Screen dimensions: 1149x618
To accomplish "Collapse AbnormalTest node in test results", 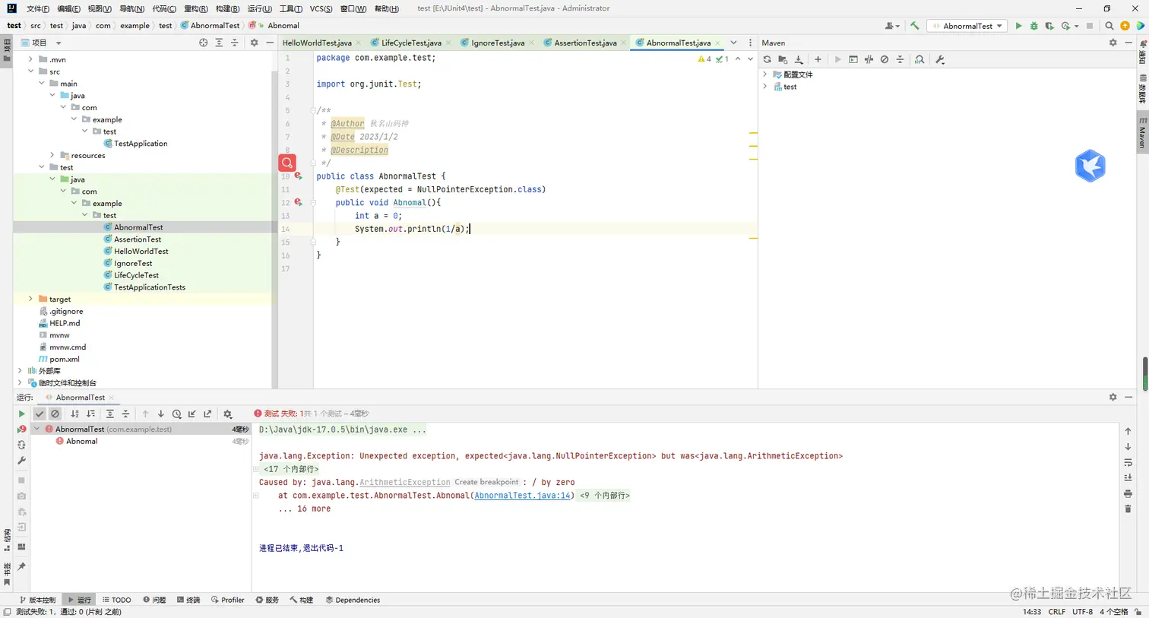I will pyautogui.click(x=37, y=429).
